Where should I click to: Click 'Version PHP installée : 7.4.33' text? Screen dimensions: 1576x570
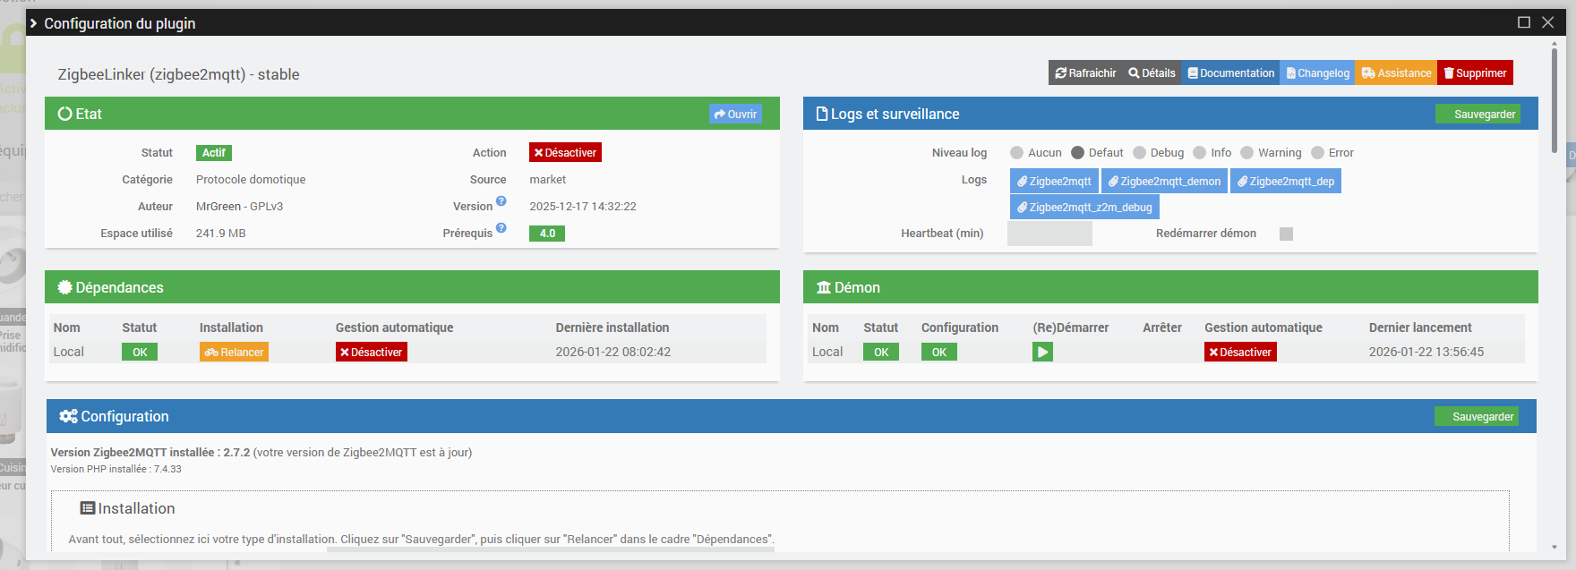point(116,469)
